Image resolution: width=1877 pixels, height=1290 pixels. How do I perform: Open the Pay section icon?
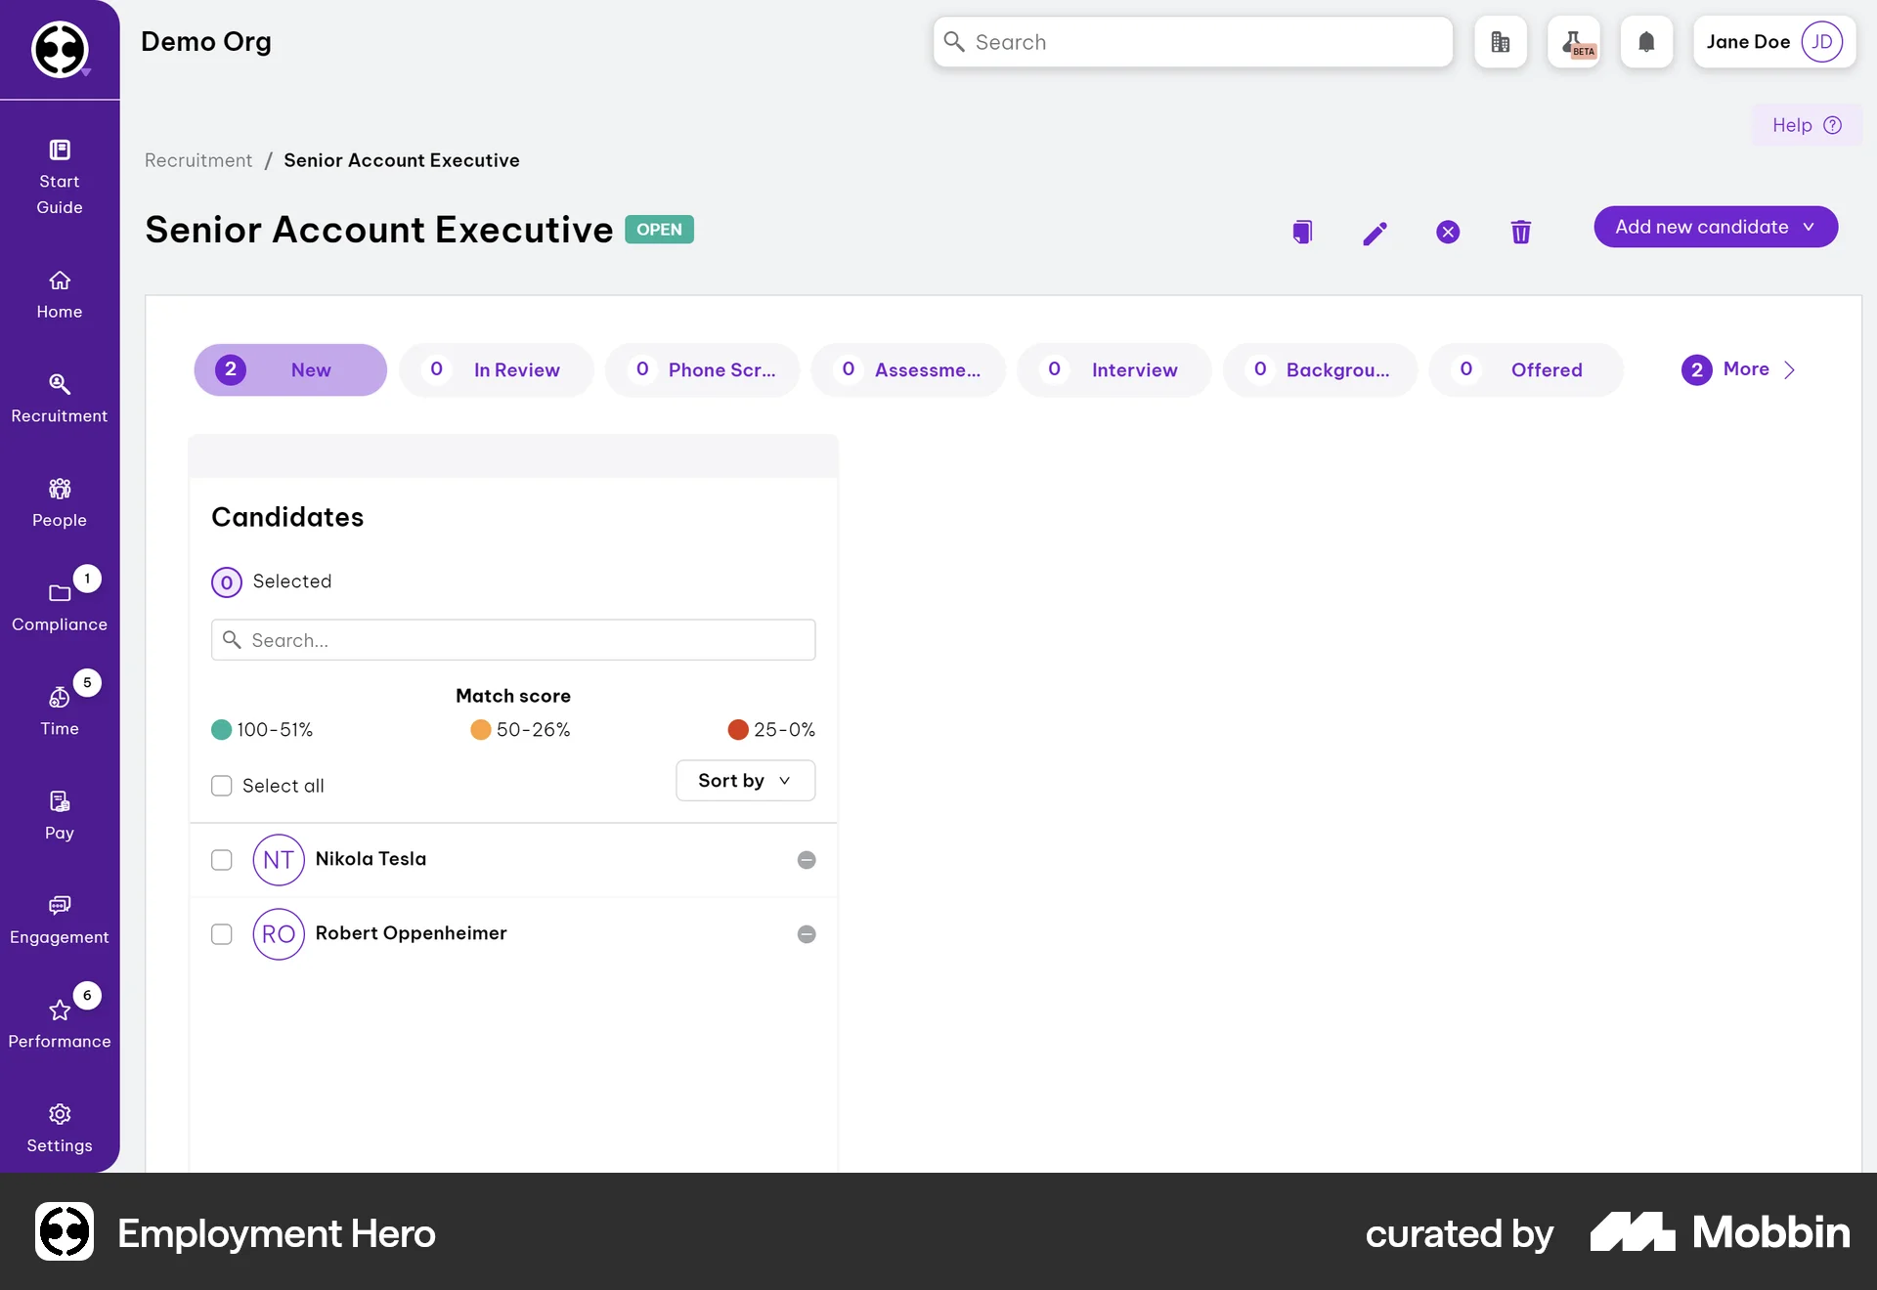point(59,813)
